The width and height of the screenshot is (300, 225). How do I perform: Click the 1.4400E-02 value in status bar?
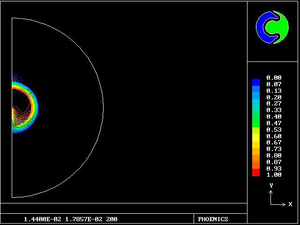coord(41,219)
